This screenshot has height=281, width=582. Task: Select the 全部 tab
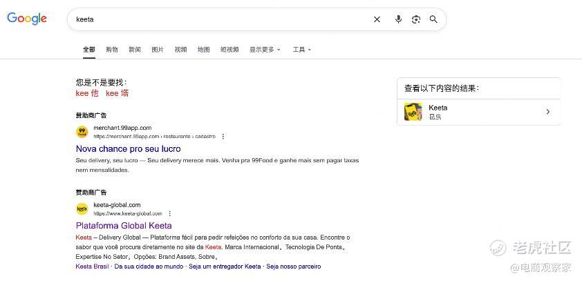[89, 50]
